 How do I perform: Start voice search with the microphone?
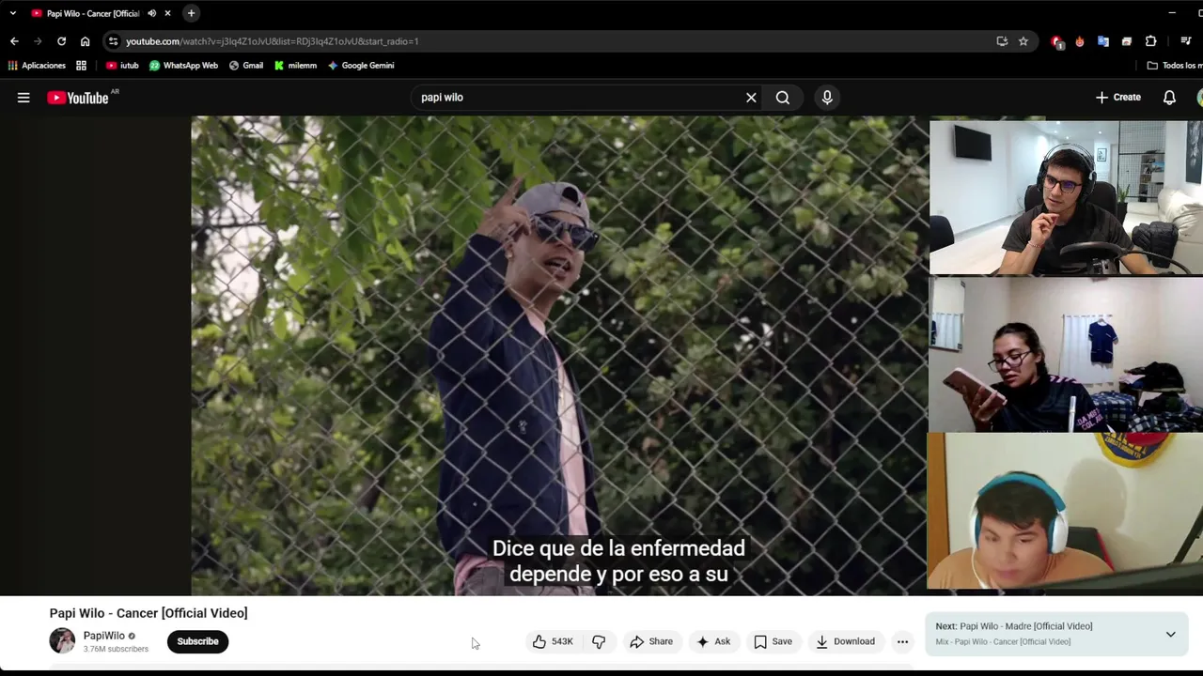(x=827, y=98)
